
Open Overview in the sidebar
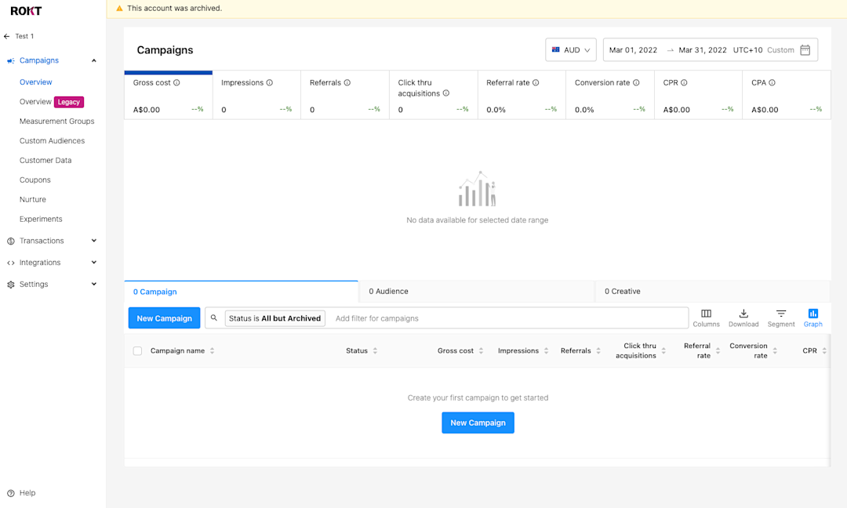coord(35,82)
